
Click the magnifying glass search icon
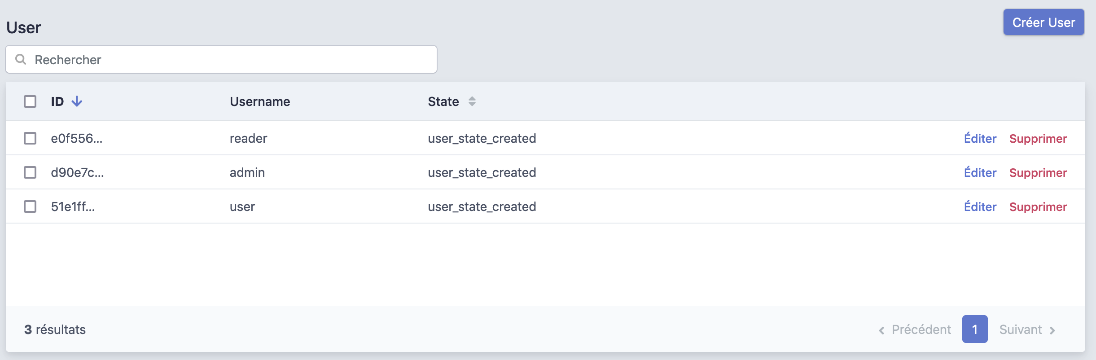pyautogui.click(x=21, y=59)
